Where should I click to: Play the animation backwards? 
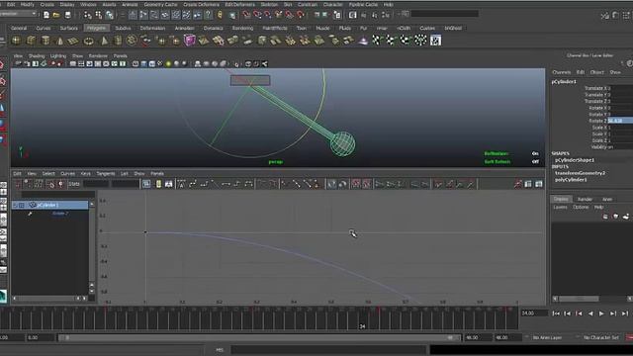(x=590, y=313)
